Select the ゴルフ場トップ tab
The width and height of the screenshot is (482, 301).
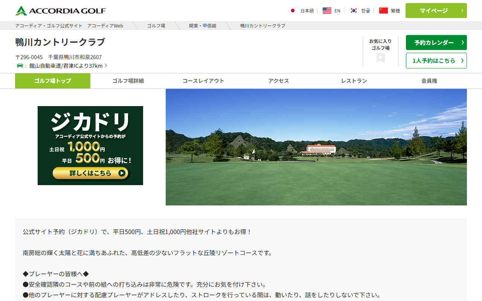pyautogui.click(x=53, y=81)
